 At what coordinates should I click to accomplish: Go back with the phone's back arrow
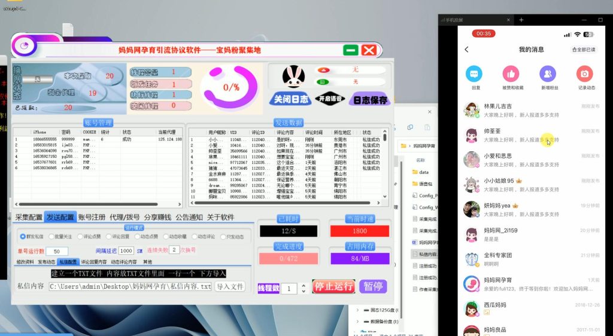coord(466,50)
